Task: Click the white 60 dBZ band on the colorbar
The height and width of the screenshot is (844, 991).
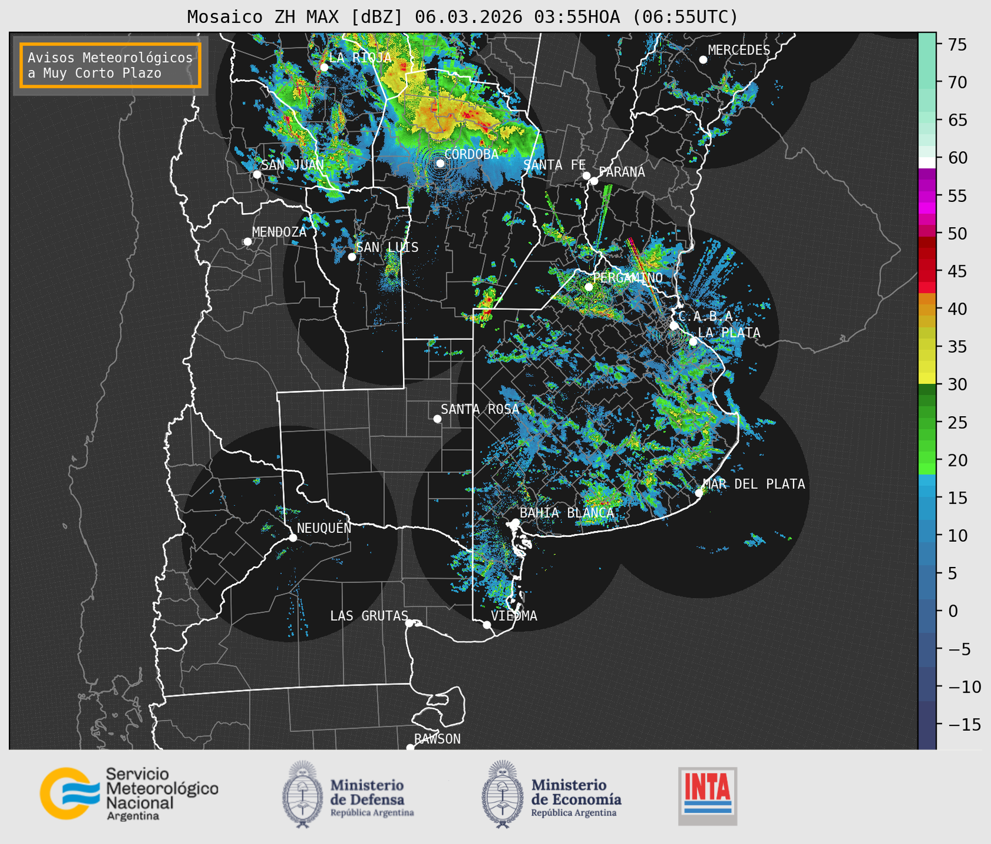Action: pos(927,162)
